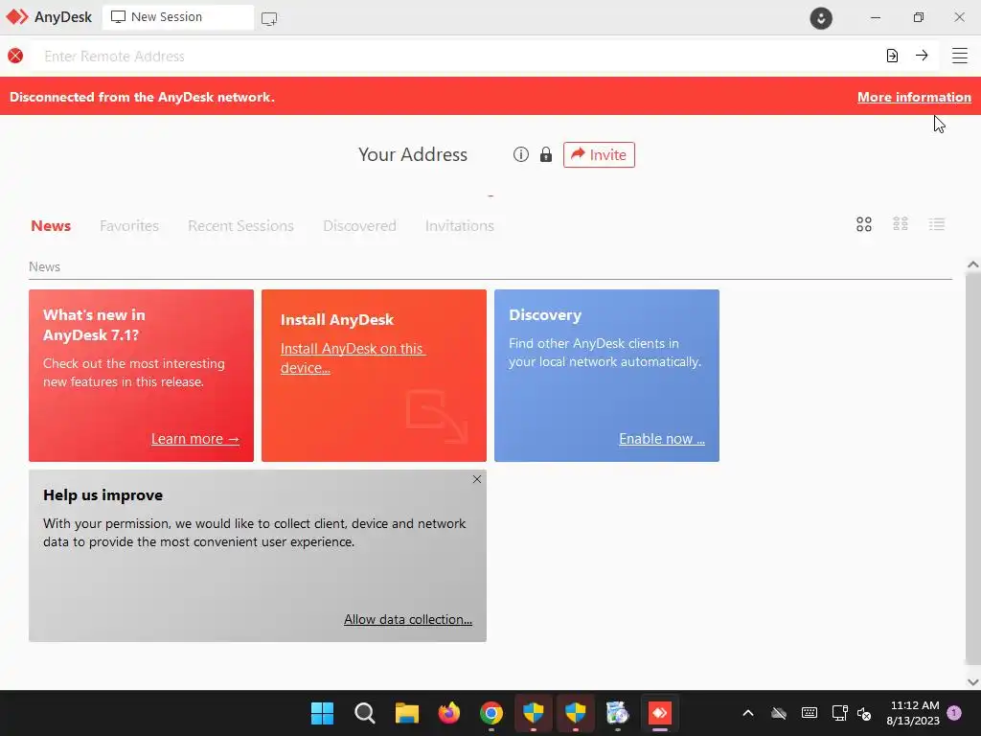Click the scrollbar down arrow
The width and height of the screenshot is (981, 736).
(x=973, y=681)
